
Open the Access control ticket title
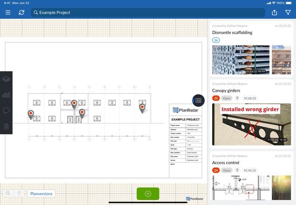tap(225, 163)
